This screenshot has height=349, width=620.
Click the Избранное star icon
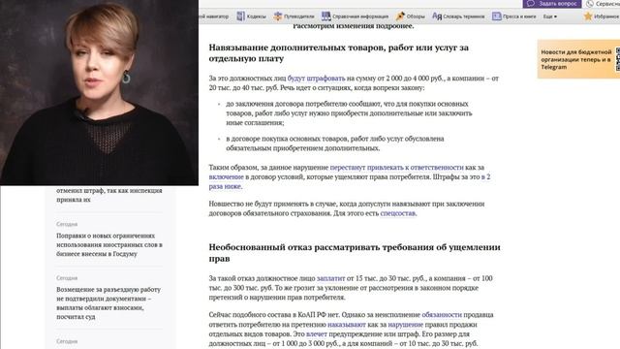point(588,16)
